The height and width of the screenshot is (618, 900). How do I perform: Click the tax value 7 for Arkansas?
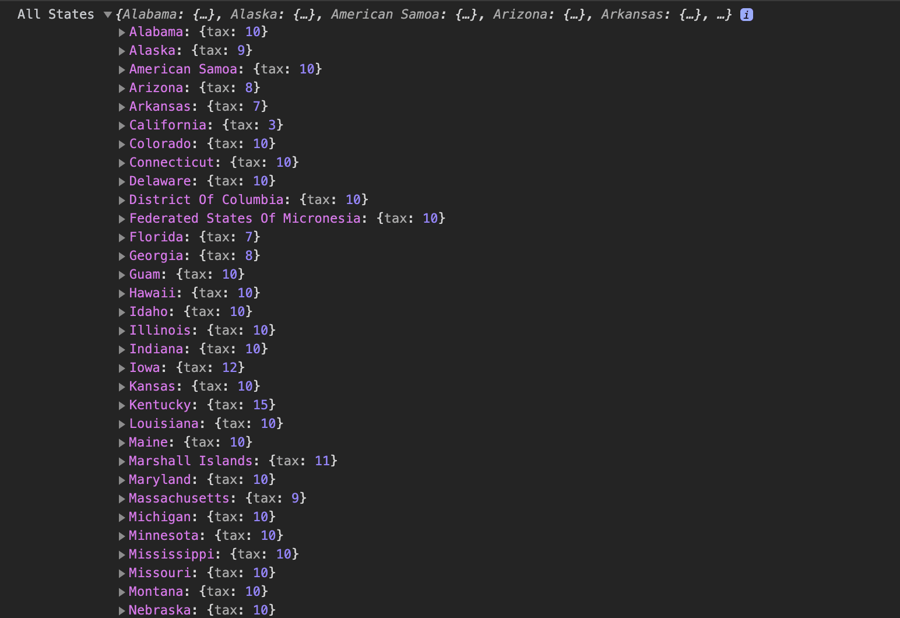[x=256, y=106]
